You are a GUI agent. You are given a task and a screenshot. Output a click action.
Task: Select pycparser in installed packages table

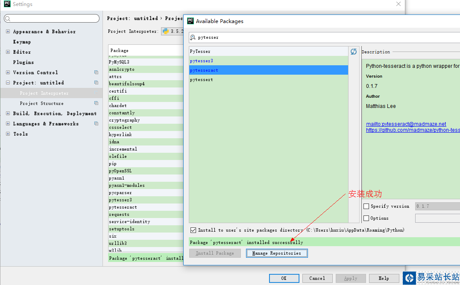146,193
